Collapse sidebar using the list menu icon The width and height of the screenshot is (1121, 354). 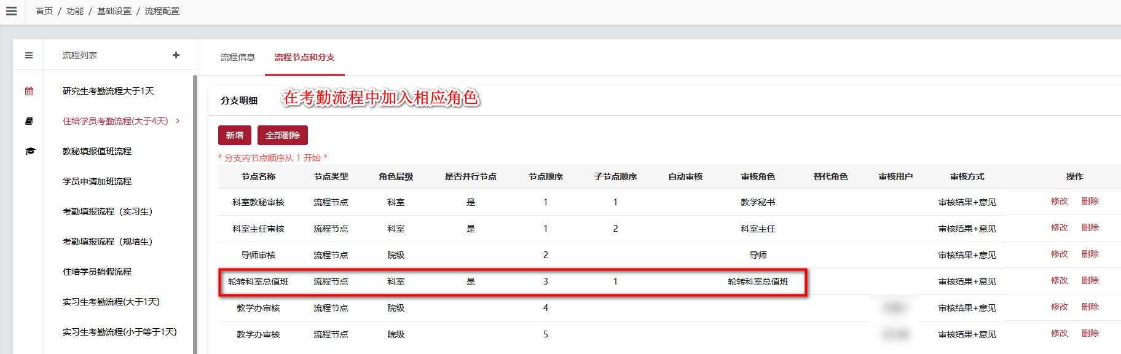click(x=29, y=55)
